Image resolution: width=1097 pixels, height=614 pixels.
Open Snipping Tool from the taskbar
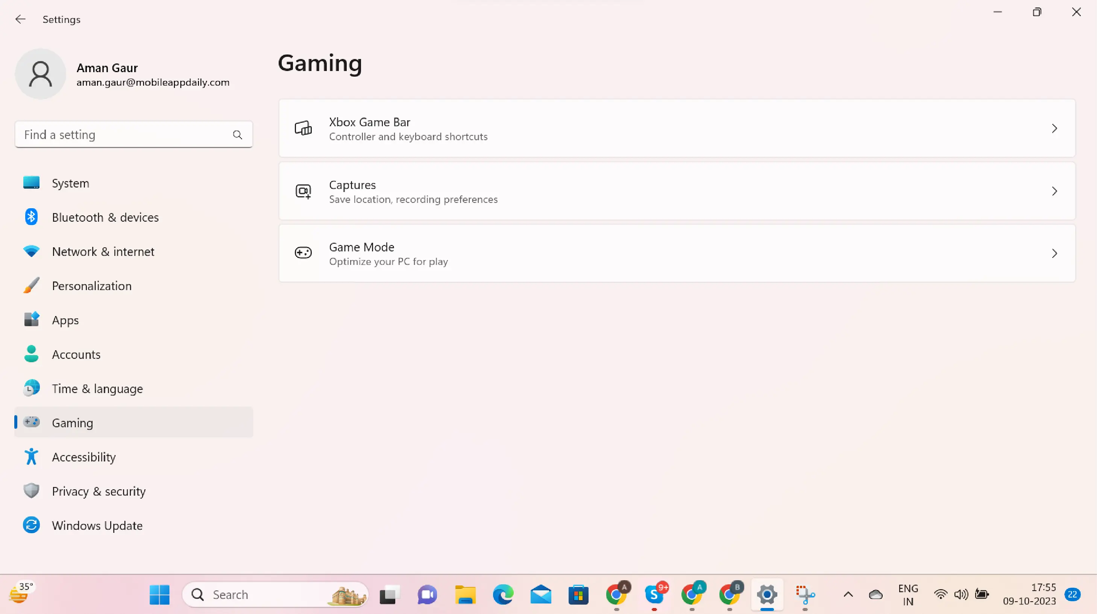(x=805, y=594)
